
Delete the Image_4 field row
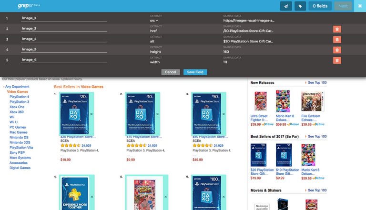tap(337, 40)
